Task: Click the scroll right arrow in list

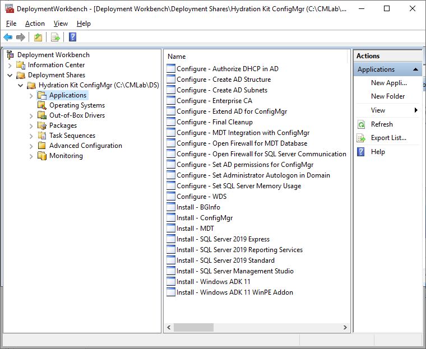Action: 345,327
